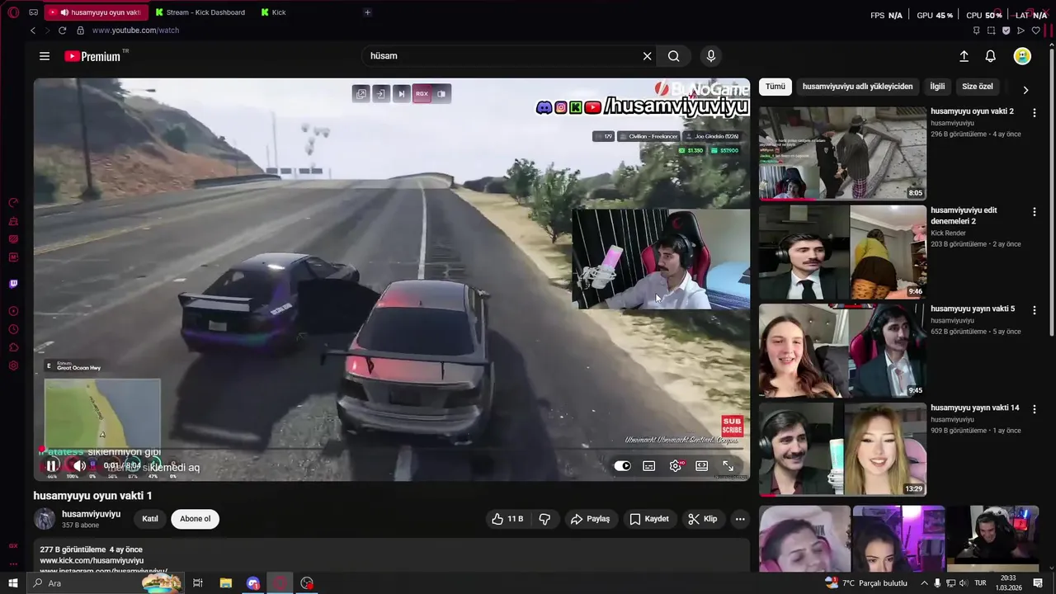Open options menu for 'yayın vakti 5'
1056x594 pixels.
pyautogui.click(x=1035, y=310)
